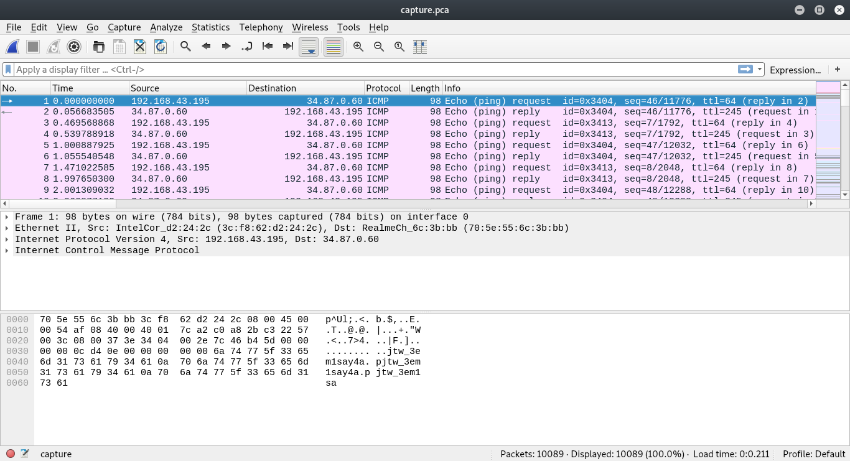Open the Telephony menu
The image size is (850, 461).
pyautogui.click(x=261, y=27)
